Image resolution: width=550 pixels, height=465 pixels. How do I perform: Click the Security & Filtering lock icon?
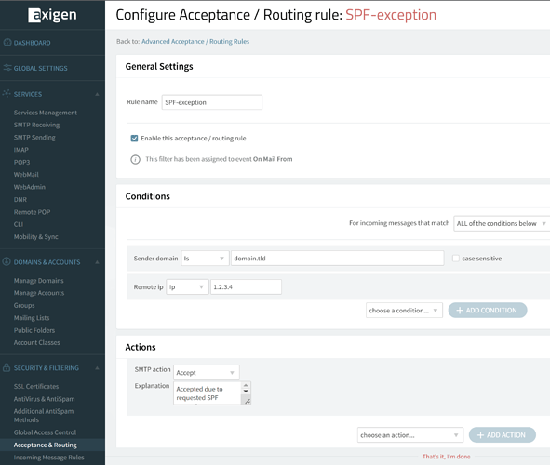pyautogui.click(x=7, y=367)
